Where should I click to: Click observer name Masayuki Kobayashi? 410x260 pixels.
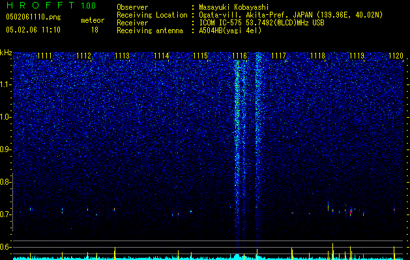tap(234, 7)
